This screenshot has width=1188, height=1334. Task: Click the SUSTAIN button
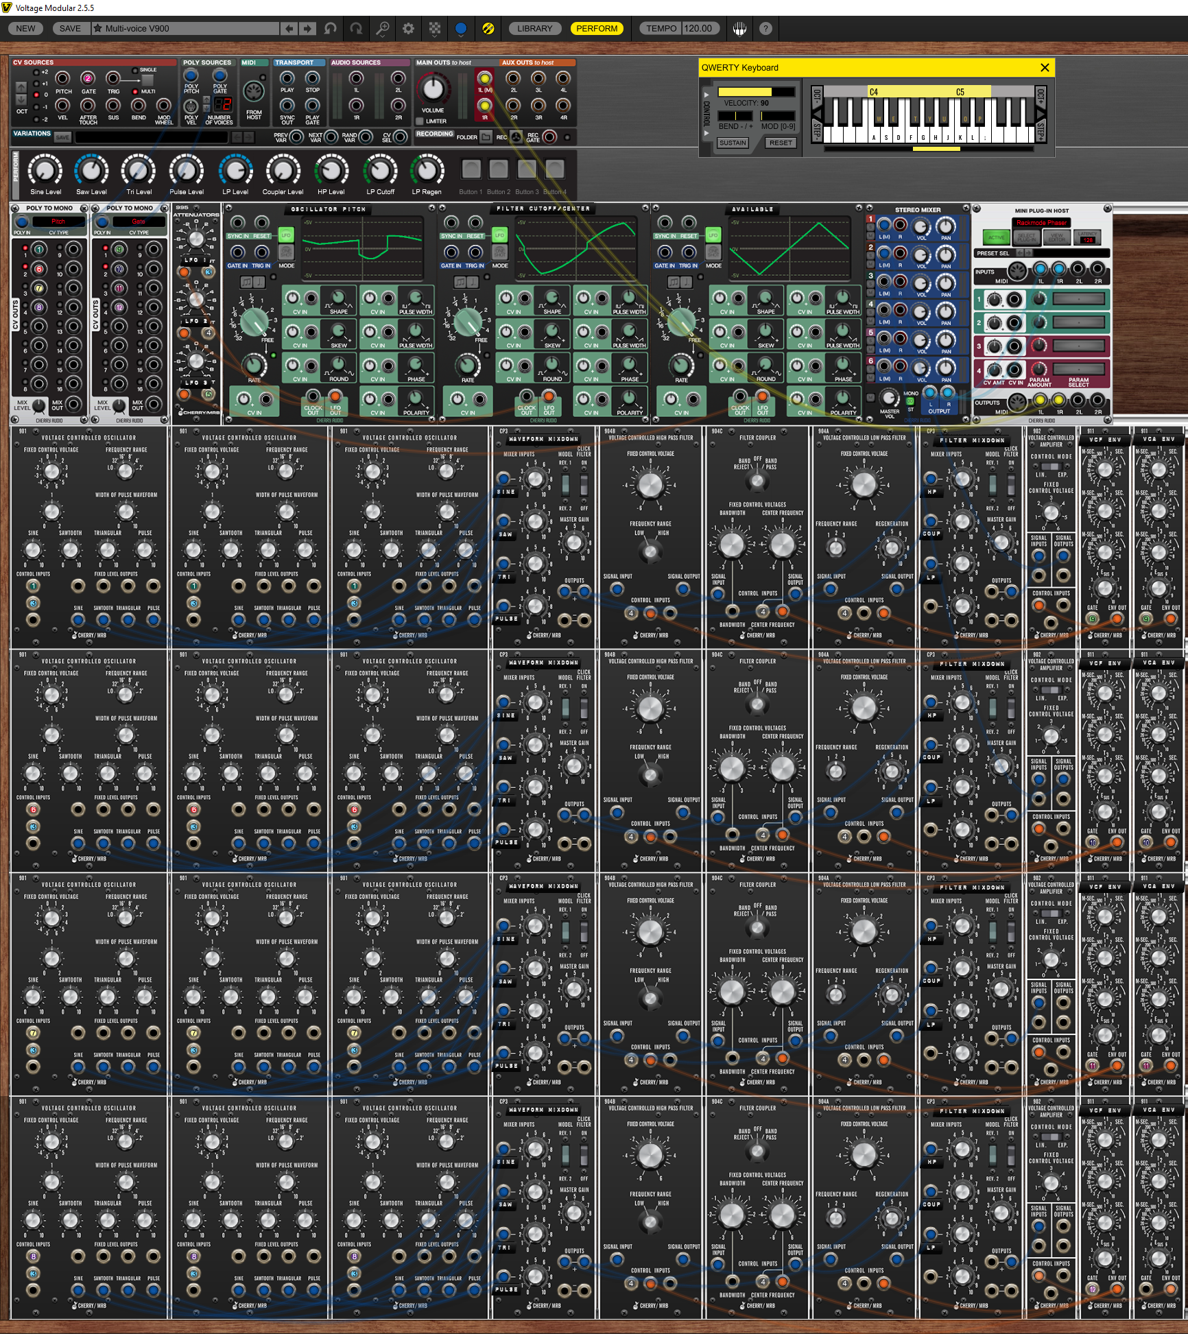[733, 143]
